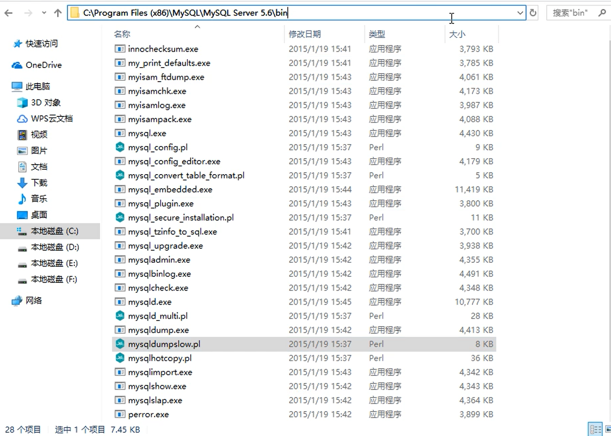
Task: Select the mysqlimport.exe file name
Action: pos(160,372)
